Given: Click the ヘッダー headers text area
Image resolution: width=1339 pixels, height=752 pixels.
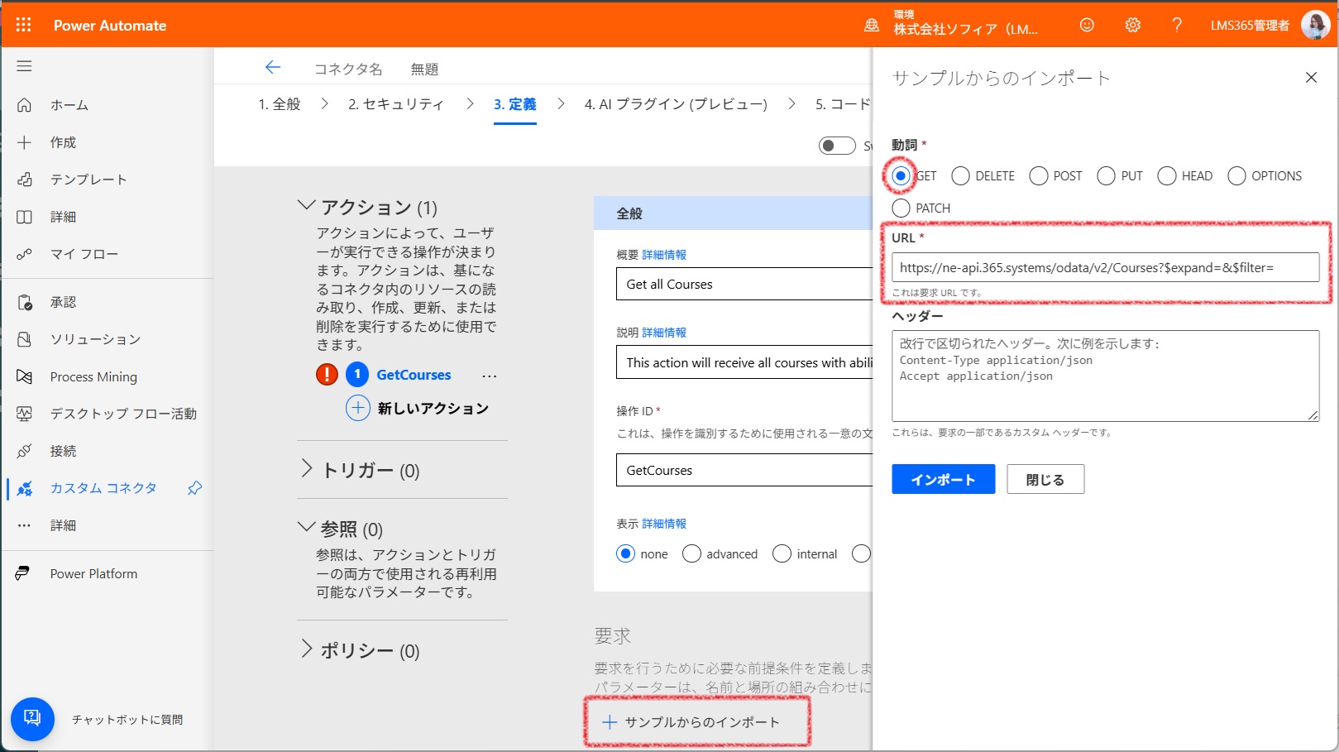Looking at the screenshot, I should pyautogui.click(x=1105, y=376).
